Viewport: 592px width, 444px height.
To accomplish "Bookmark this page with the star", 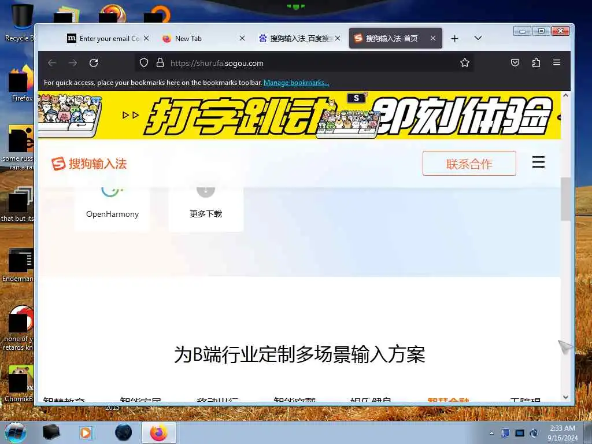I will (465, 62).
